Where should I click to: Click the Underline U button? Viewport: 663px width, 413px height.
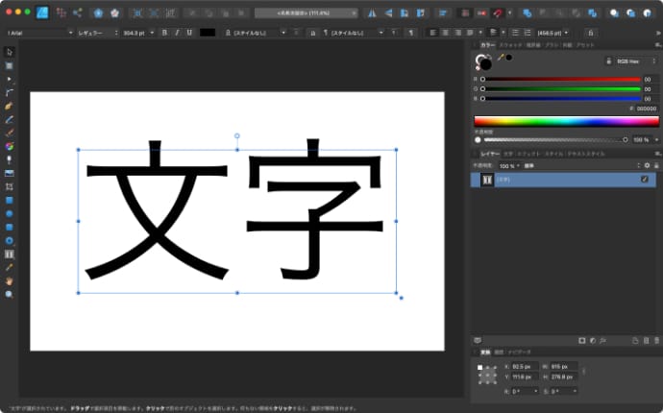pyautogui.click(x=189, y=33)
